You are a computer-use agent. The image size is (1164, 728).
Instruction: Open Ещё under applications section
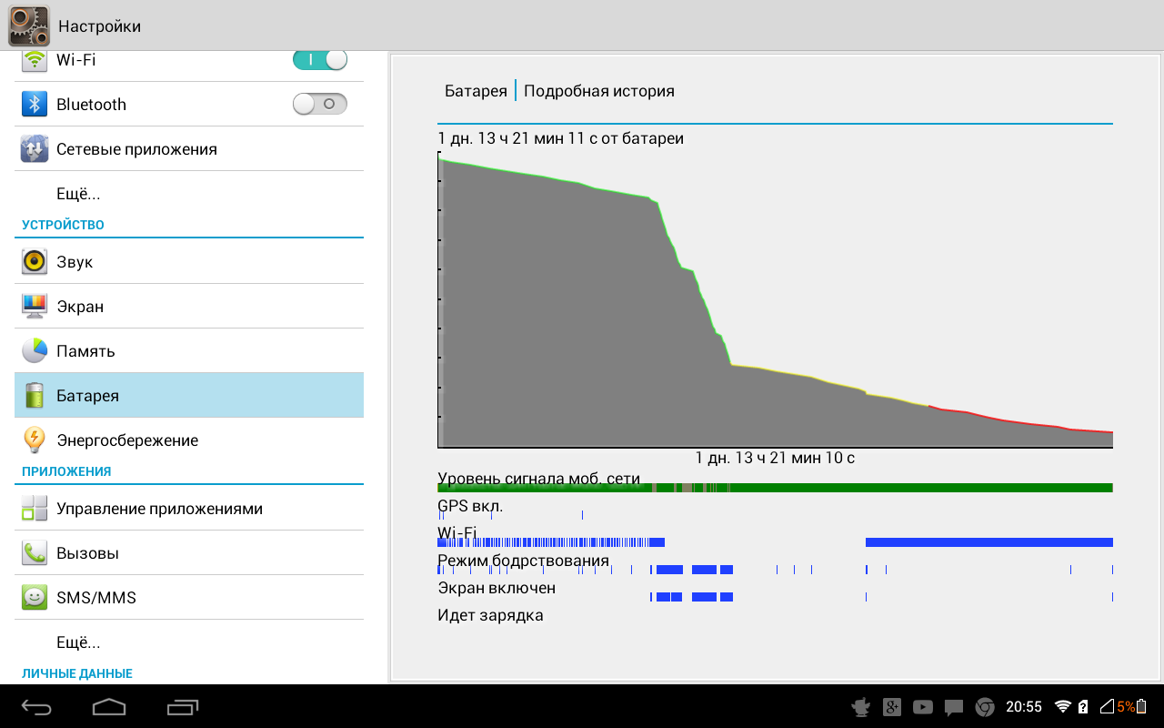pyautogui.click(x=189, y=642)
